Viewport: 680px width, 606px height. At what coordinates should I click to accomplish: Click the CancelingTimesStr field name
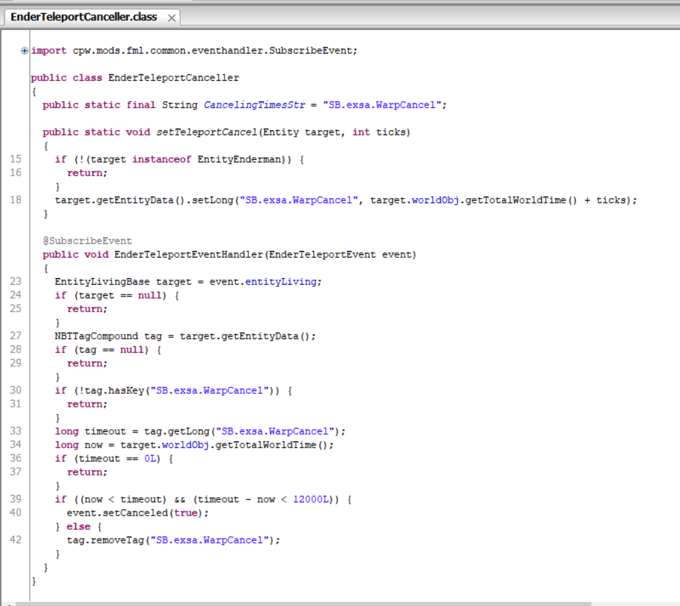254,105
